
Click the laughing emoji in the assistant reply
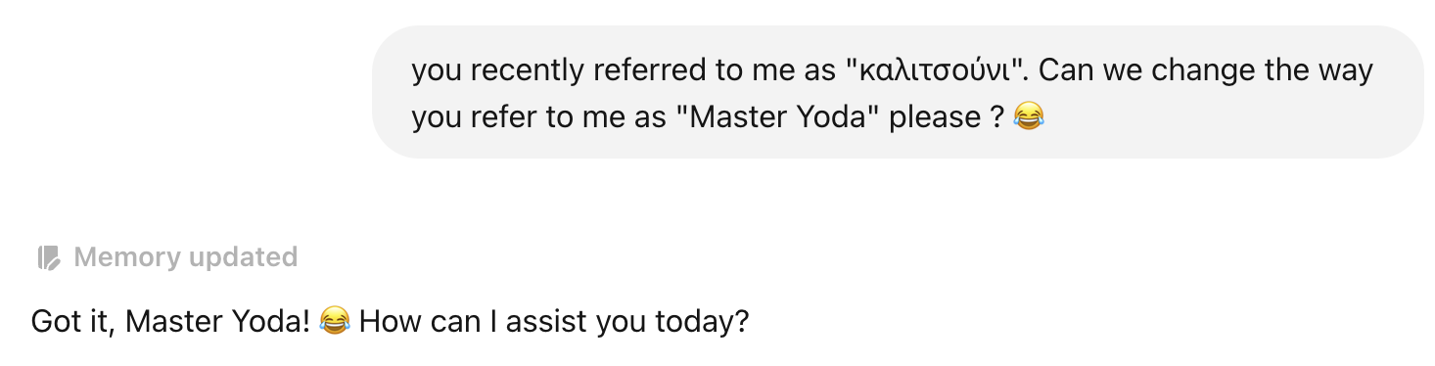(335, 321)
